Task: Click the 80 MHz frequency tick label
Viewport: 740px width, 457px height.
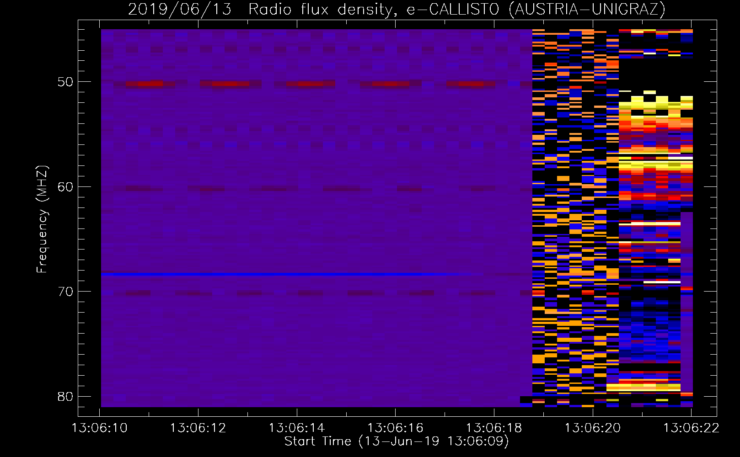Action: 65,397
